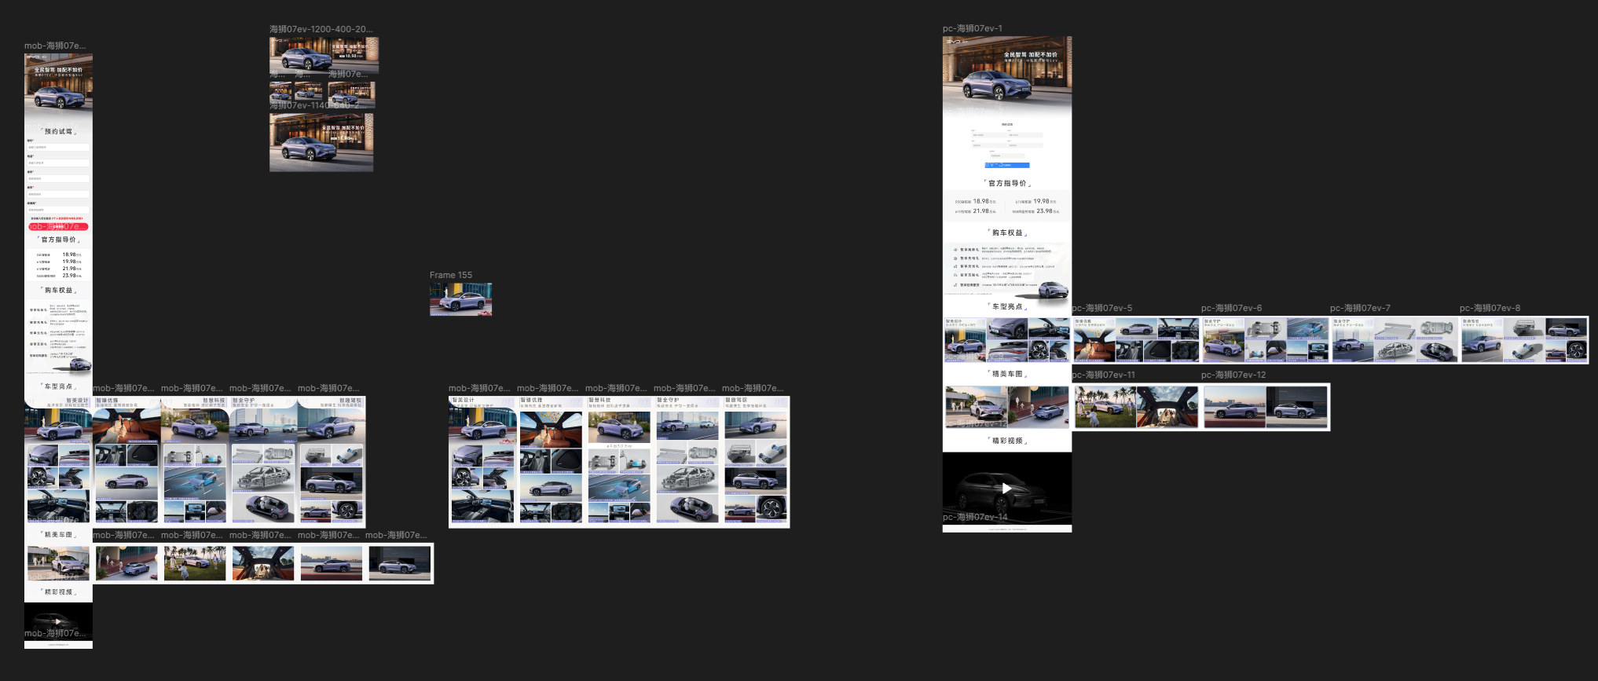Image resolution: width=1598 pixels, height=681 pixels.
Task: Click mobile gallery waterfront dusk car image
Action: coord(332,563)
